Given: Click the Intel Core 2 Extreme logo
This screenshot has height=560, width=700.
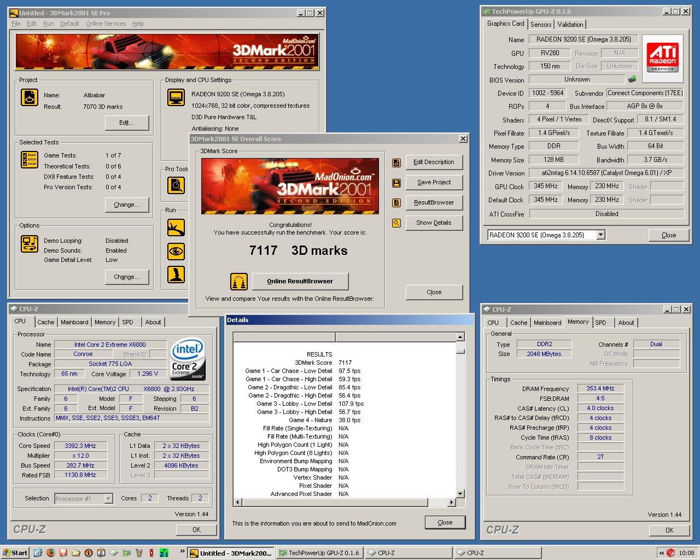Looking at the screenshot, I should 188,359.
